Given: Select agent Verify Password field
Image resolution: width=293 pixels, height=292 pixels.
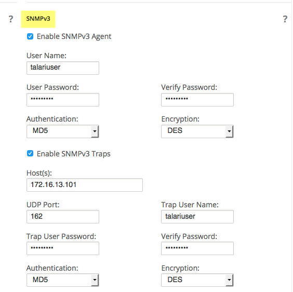Looking at the screenshot, I should [197, 100].
